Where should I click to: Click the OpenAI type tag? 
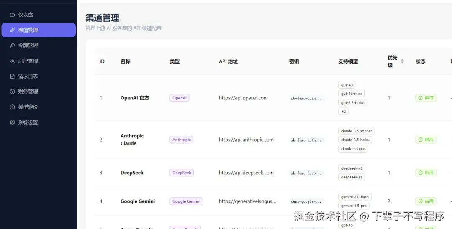click(x=179, y=98)
